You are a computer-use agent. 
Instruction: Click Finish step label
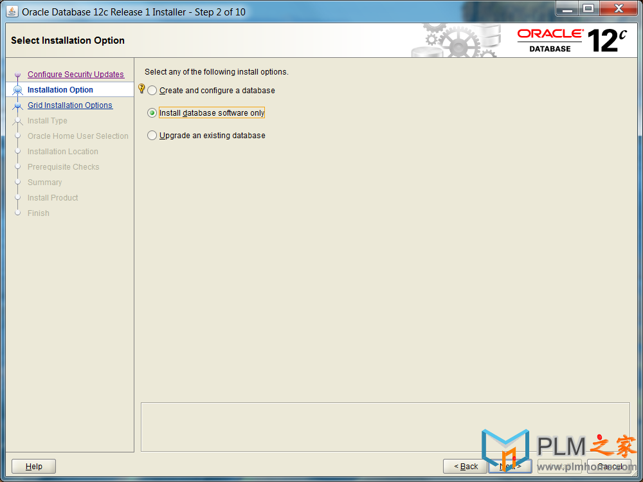(38, 213)
